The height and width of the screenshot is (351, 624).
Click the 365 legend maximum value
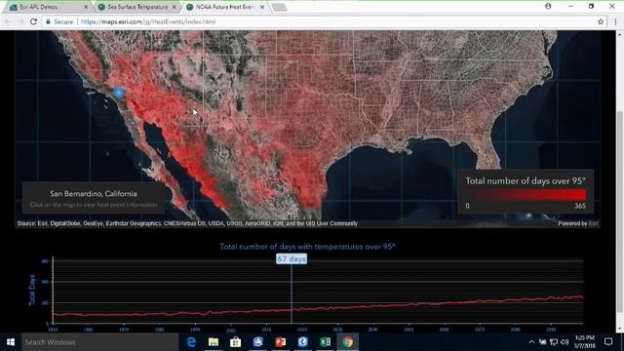[x=580, y=206]
